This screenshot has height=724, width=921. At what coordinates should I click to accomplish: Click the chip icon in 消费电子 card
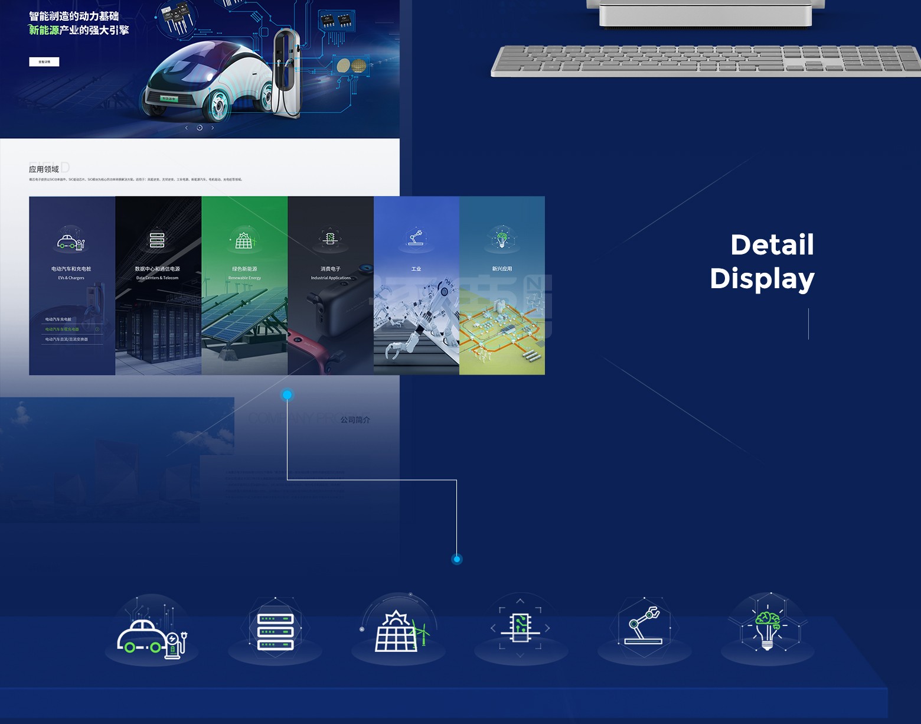(331, 239)
